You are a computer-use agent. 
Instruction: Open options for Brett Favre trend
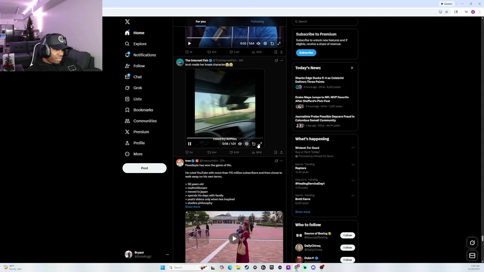[353, 196]
